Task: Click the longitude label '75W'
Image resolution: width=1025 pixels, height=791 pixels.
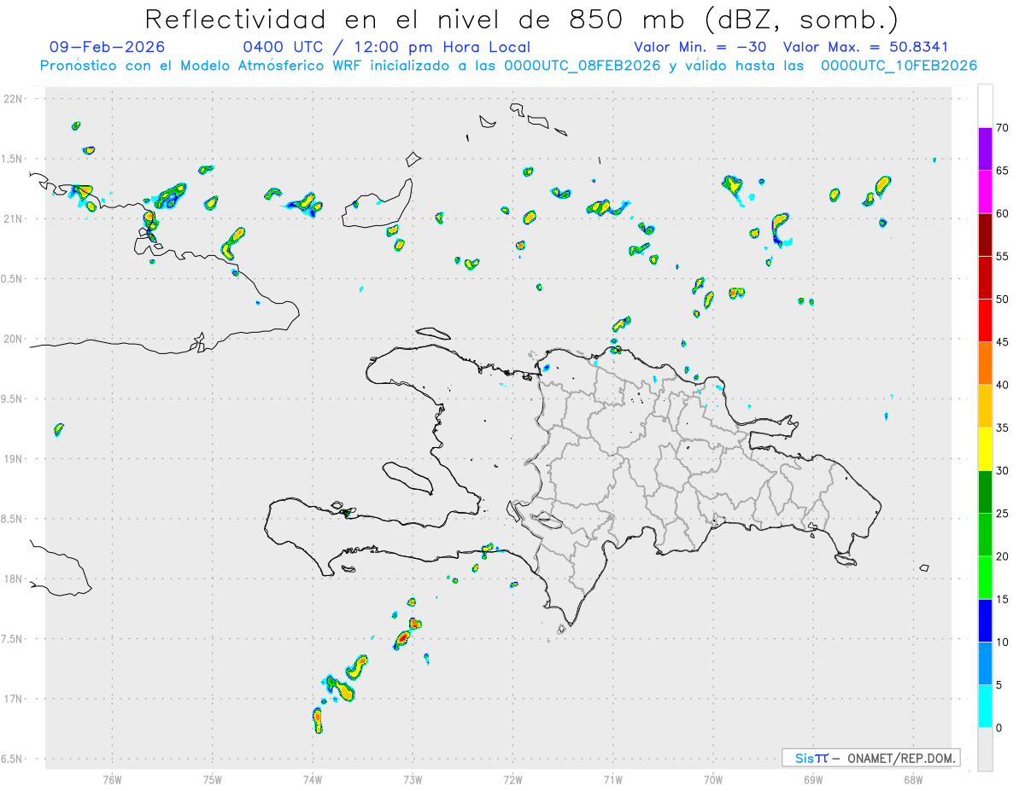Action: tap(213, 779)
